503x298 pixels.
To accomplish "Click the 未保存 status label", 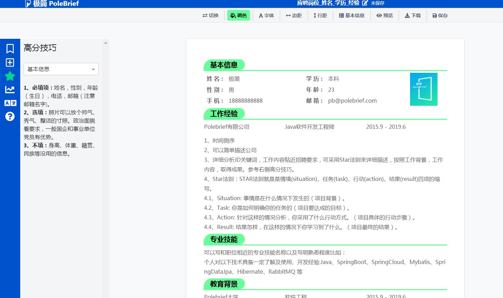I will click(377, 3).
